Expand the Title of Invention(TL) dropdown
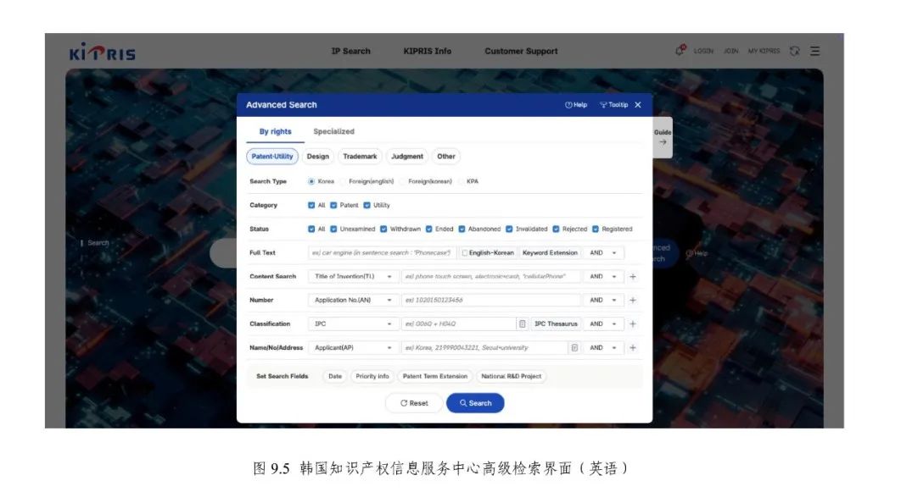Screen dimensions: 901x503 coord(353,277)
